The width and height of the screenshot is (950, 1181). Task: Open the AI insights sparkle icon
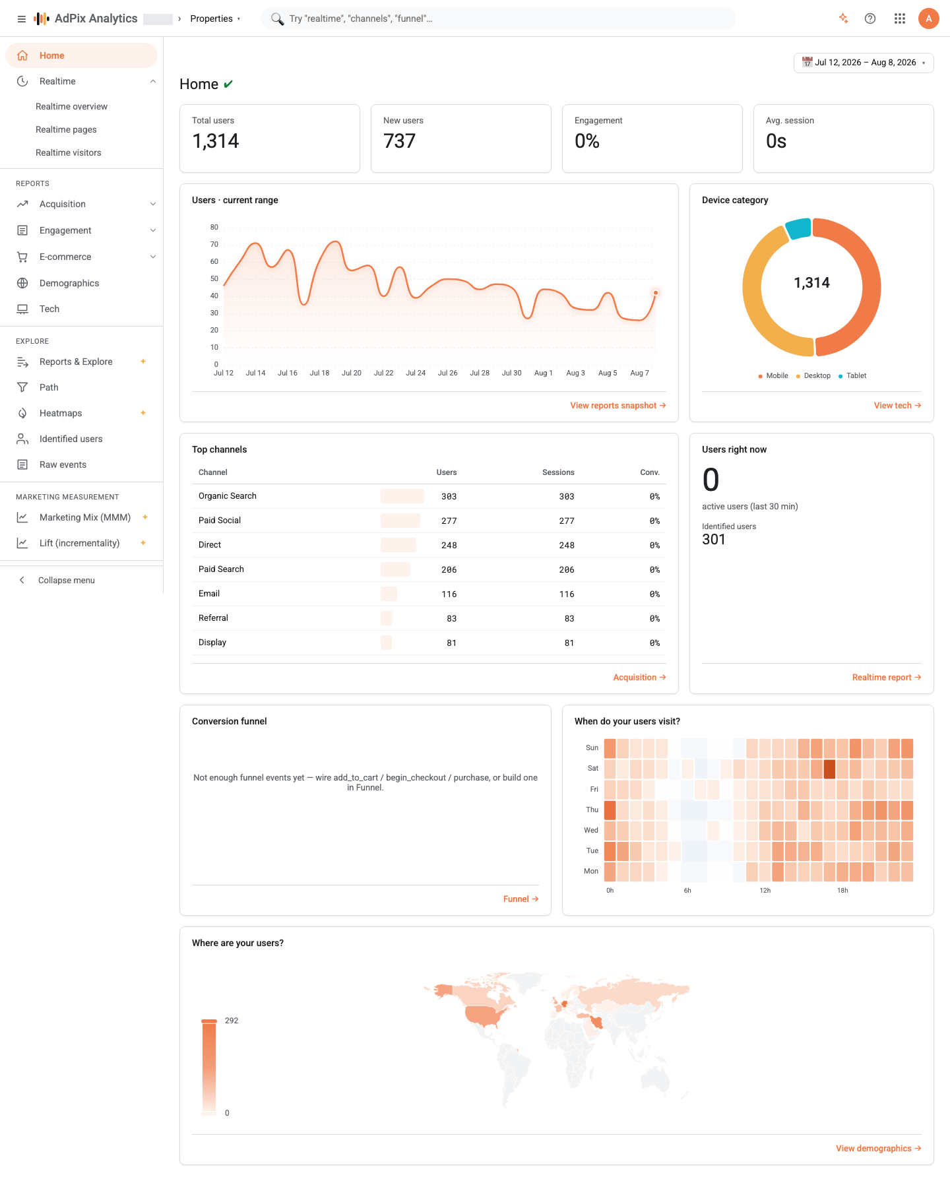[843, 18]
